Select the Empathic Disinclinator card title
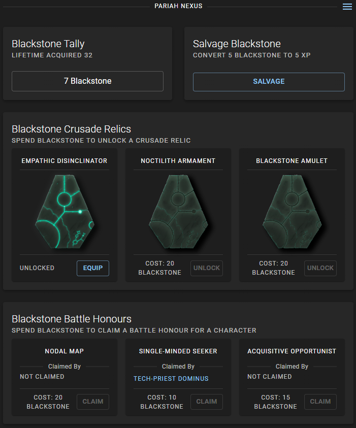This screenshot has width=356, height=428. 64,161
